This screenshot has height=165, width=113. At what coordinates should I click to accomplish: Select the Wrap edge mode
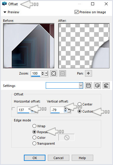tap(34, 126)
